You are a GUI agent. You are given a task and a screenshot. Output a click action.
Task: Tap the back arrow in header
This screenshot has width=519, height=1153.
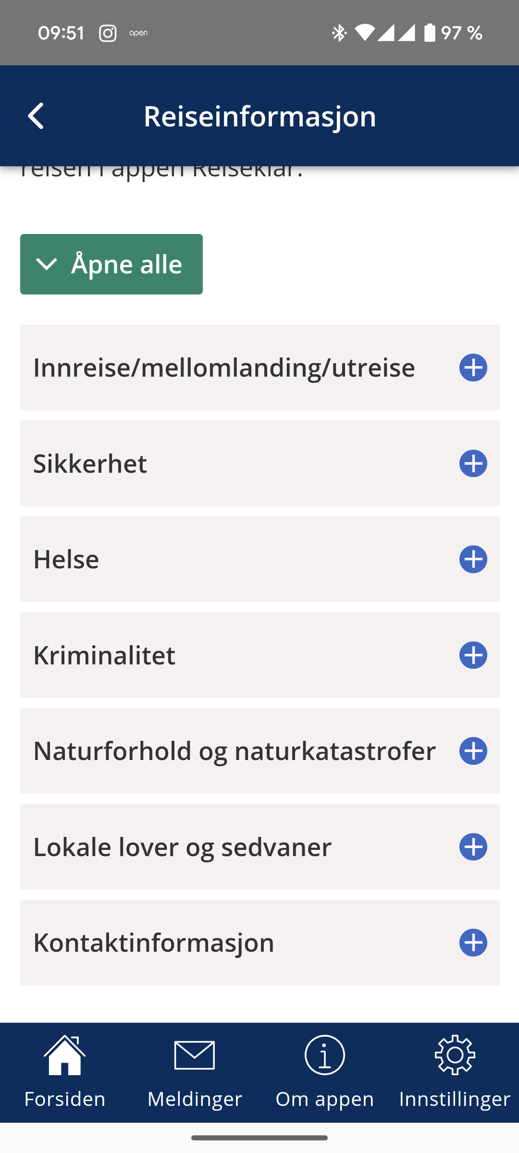click(x=36, y=116)
